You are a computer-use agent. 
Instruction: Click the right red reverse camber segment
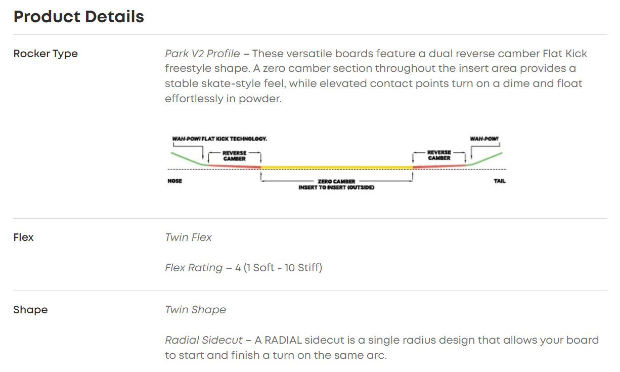pyautogui.click(x=439, y=166)
